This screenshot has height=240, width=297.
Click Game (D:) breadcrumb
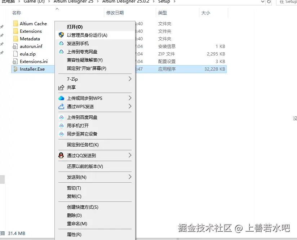pos(34,1)
